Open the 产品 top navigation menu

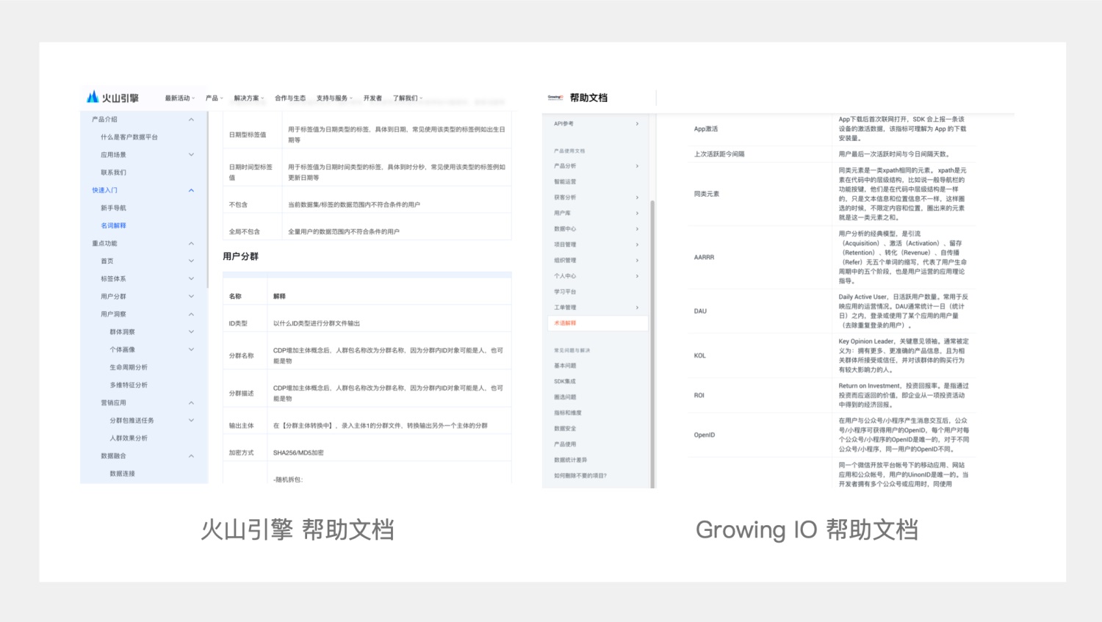pyautogui.click(x=214, y=98)
